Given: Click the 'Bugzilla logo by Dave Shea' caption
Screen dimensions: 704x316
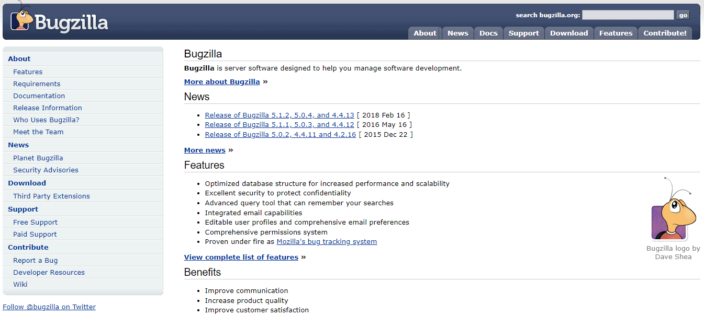Looking at the screenshot, I should pos(673,252).
